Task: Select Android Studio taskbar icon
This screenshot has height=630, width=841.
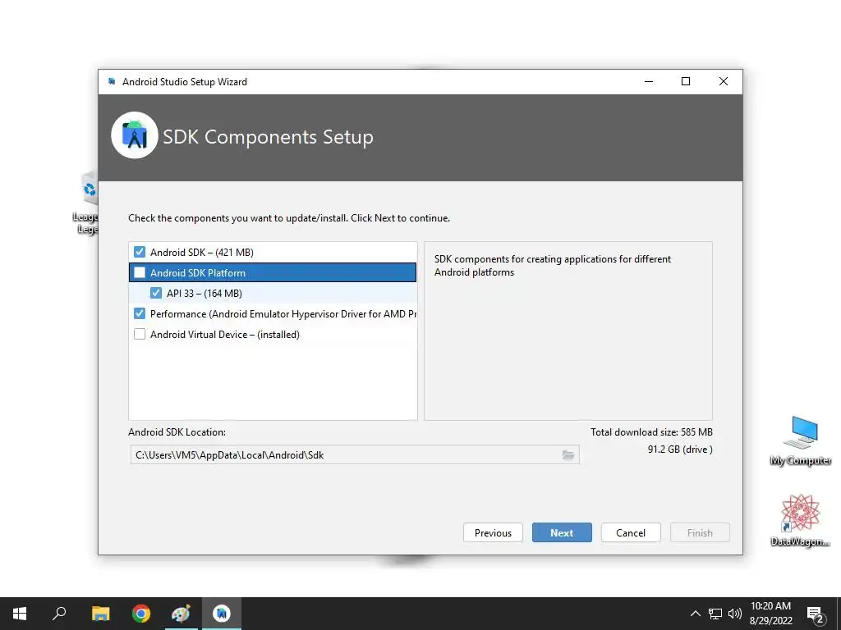Action: click(x=222, y=614)
